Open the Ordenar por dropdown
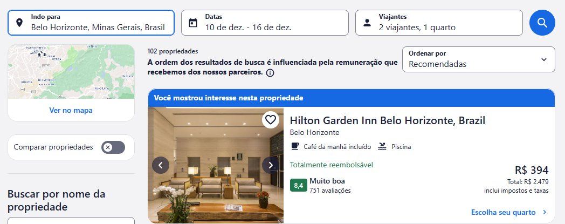565x224 pixels. point(479,59)
